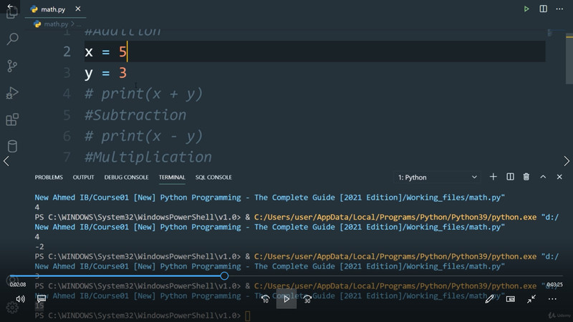The image size is (573, 322).
Task: Click the elapsed time 0:02:08 label
Action: (17, 284)
